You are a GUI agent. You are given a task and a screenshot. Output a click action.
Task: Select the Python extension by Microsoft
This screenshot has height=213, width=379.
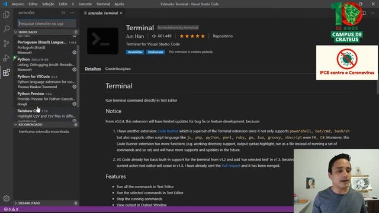pos(46,64)
